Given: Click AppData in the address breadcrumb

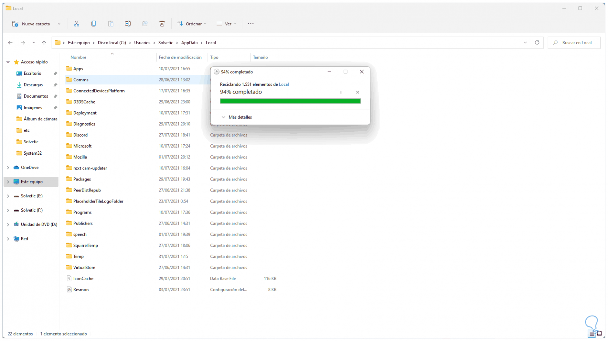Looking at the screenshot, I should pos(189,43).
